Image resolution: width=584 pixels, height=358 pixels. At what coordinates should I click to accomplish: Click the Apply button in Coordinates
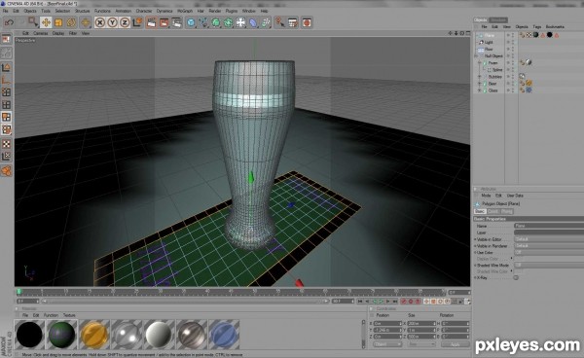[456, 344]
